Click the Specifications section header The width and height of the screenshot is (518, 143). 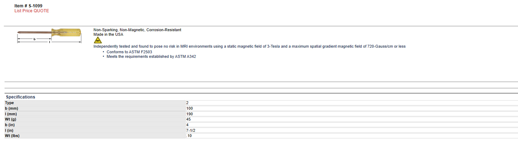[x=20, y=97]
